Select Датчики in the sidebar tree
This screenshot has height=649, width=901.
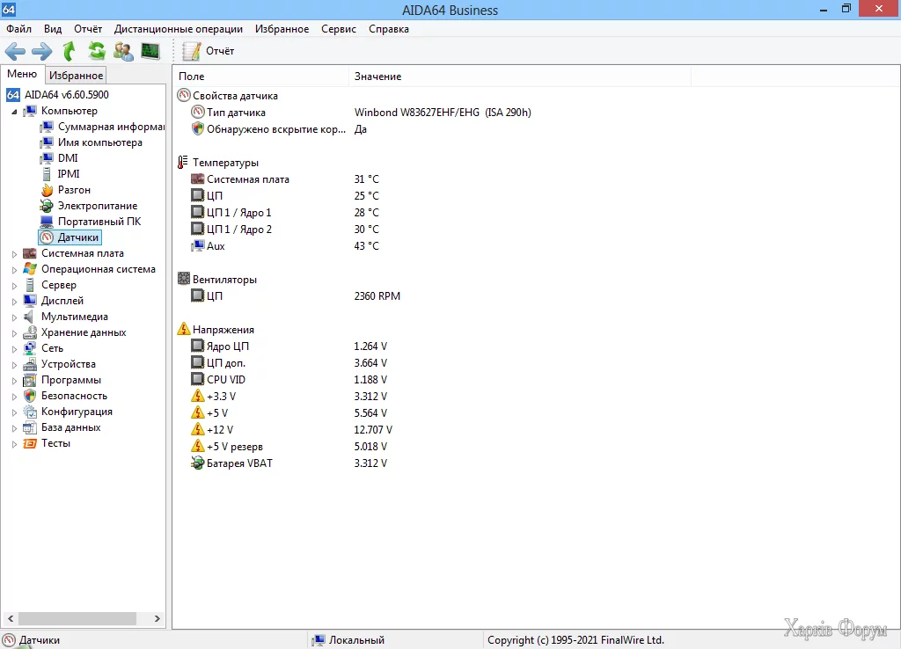[x=78, y=237]
